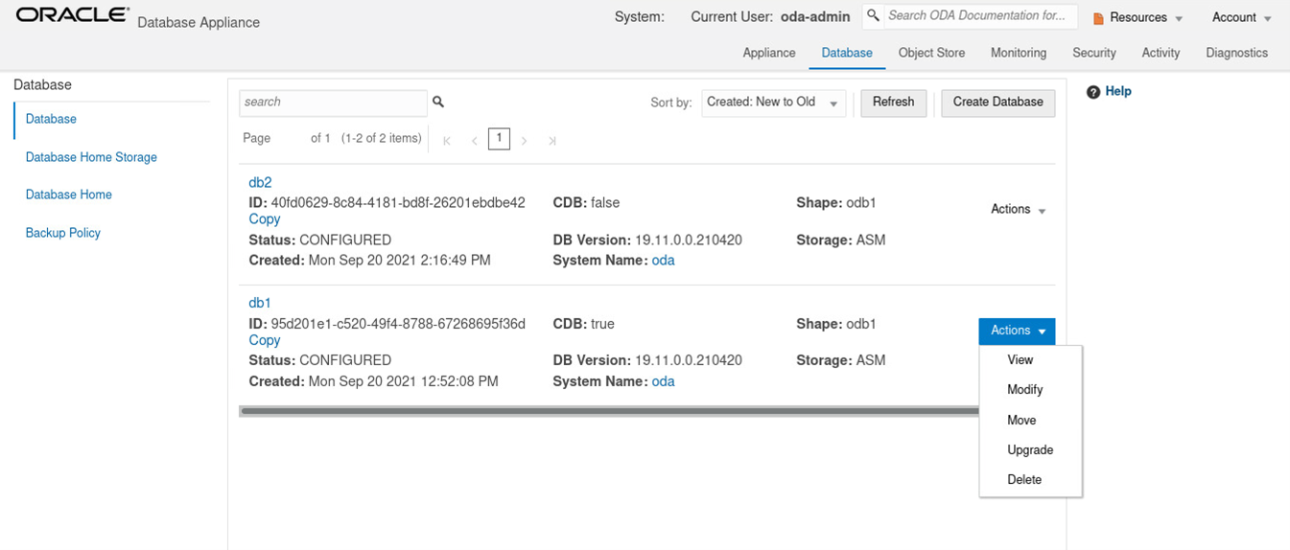Copy the db1 database ID
The image size is (1290, 550).
pyautogui.click(x=265, y=340)
